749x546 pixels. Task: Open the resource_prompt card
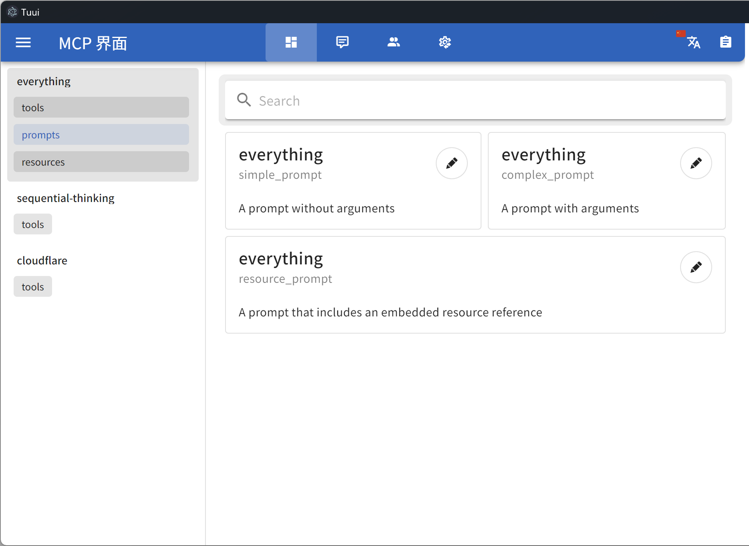475,285
